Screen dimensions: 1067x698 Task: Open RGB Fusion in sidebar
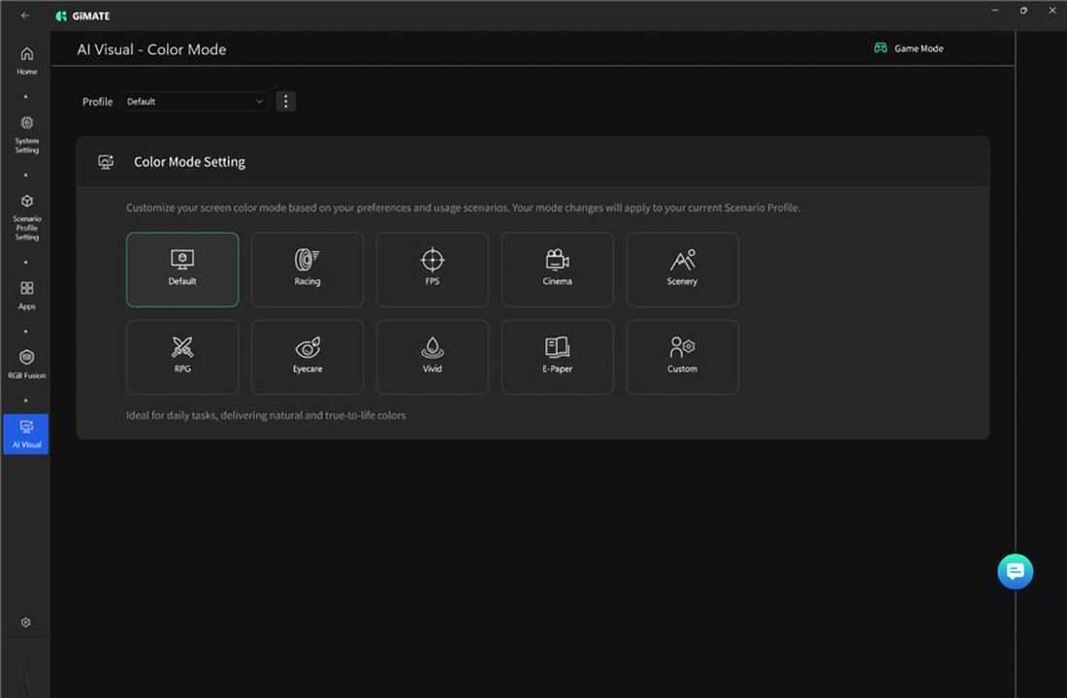(x=26, y=364)
